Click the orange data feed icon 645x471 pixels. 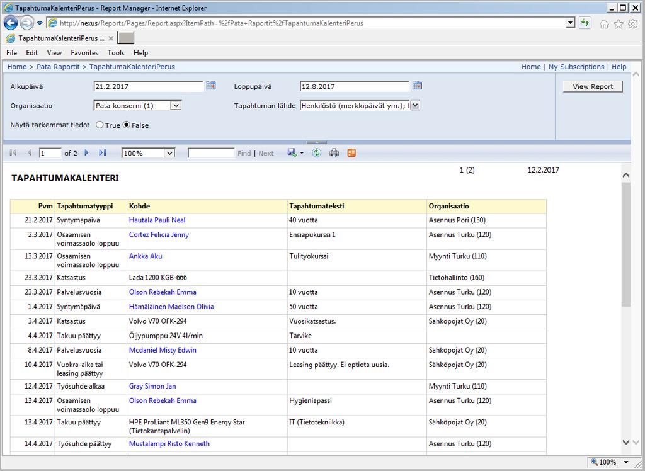click(351, 153)
